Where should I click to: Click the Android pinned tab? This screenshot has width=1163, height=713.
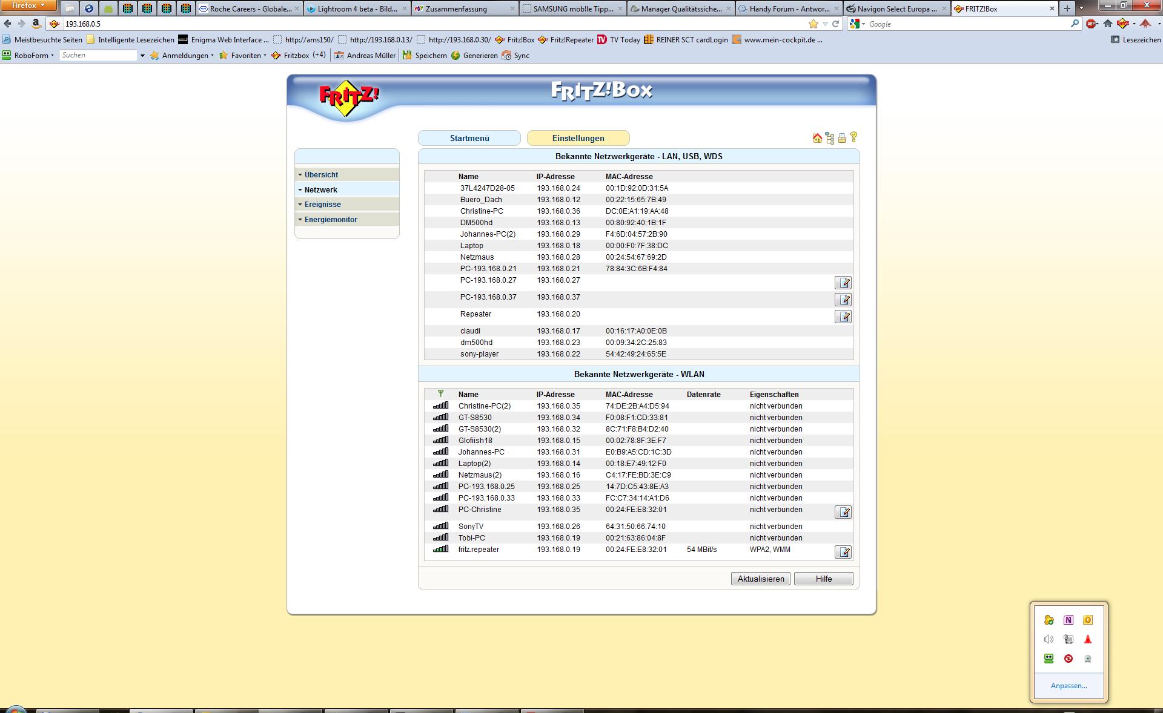tap(108, 8)
